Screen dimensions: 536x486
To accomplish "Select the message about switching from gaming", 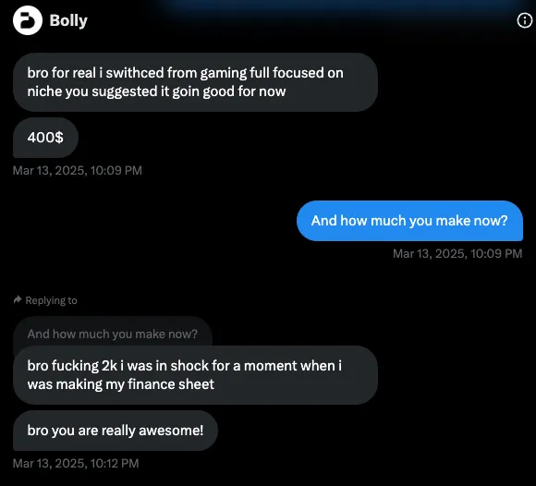I will [x=195, y=82].
